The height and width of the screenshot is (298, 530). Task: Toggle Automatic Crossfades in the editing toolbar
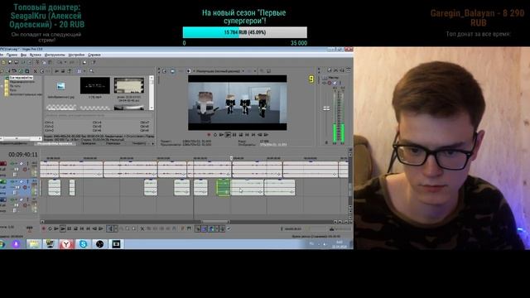pos(205,228)
